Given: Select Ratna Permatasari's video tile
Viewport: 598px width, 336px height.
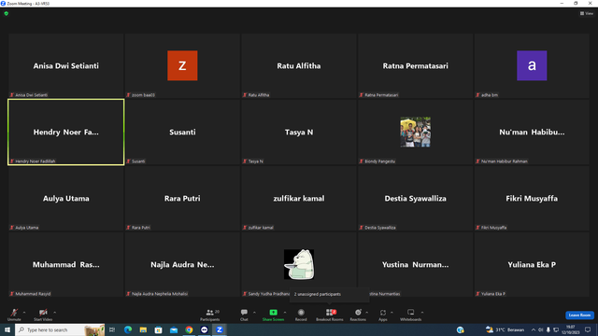Looking at the screenshot, I should pyautogui.click(x=415, y=66).
